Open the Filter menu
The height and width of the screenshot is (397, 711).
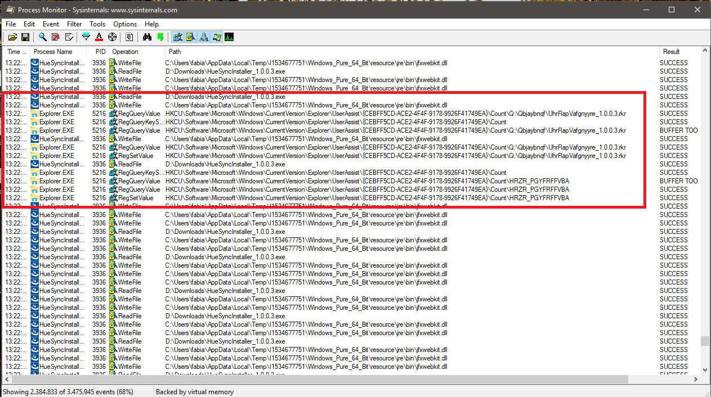pos(74,24)
